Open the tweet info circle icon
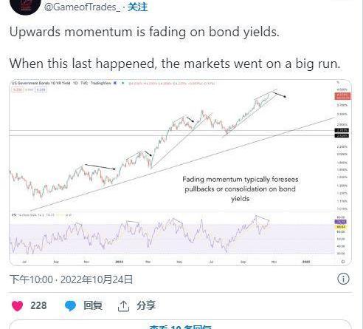 pos(343,279)
